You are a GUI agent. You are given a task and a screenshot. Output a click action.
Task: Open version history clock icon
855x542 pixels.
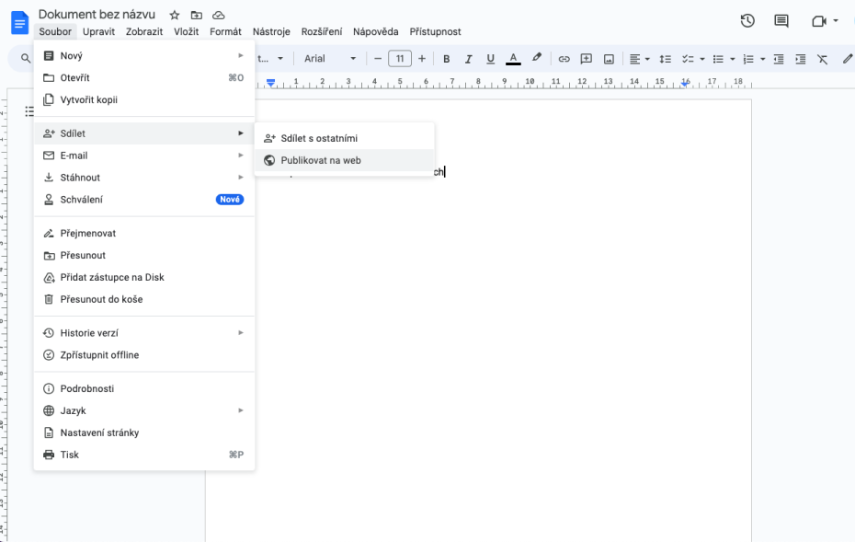(747, 21)
